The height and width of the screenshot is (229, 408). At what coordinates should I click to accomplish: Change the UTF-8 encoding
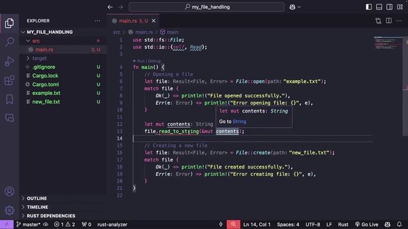(313, 225)
